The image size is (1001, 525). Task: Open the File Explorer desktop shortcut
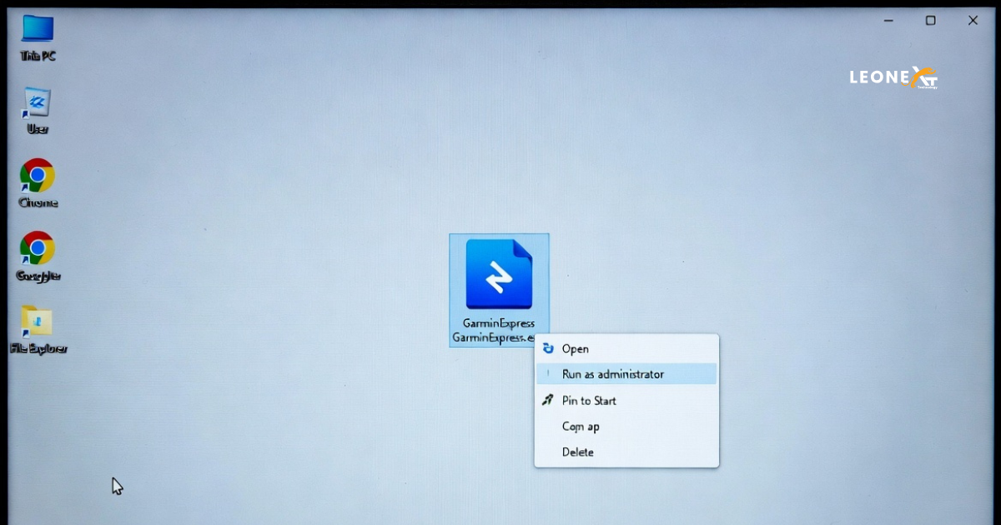pos(38,322)
